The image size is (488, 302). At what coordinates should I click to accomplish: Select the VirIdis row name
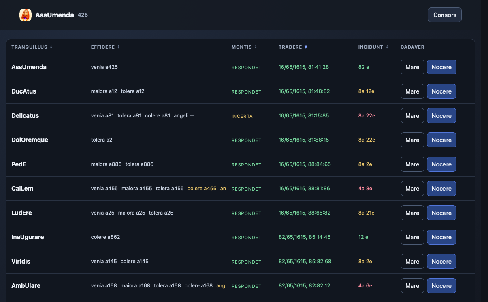21,262
